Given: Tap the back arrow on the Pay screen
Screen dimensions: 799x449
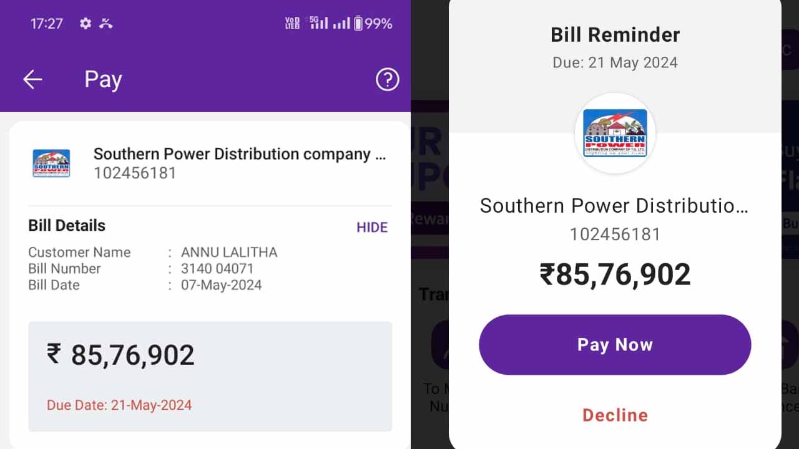Looking at the screenshot, I should pyautogui.click(x=32, y=79).
